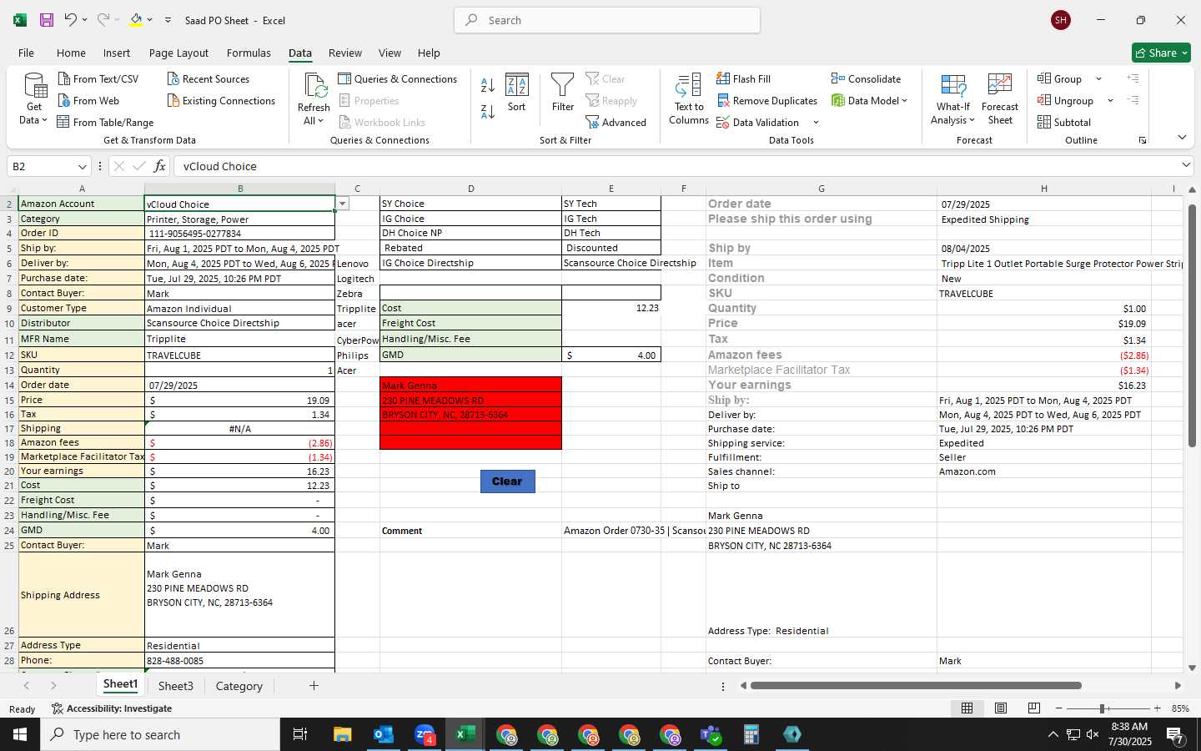Open the File menu
Viewport: 1201px width, 751px height.
coord(26,53)
